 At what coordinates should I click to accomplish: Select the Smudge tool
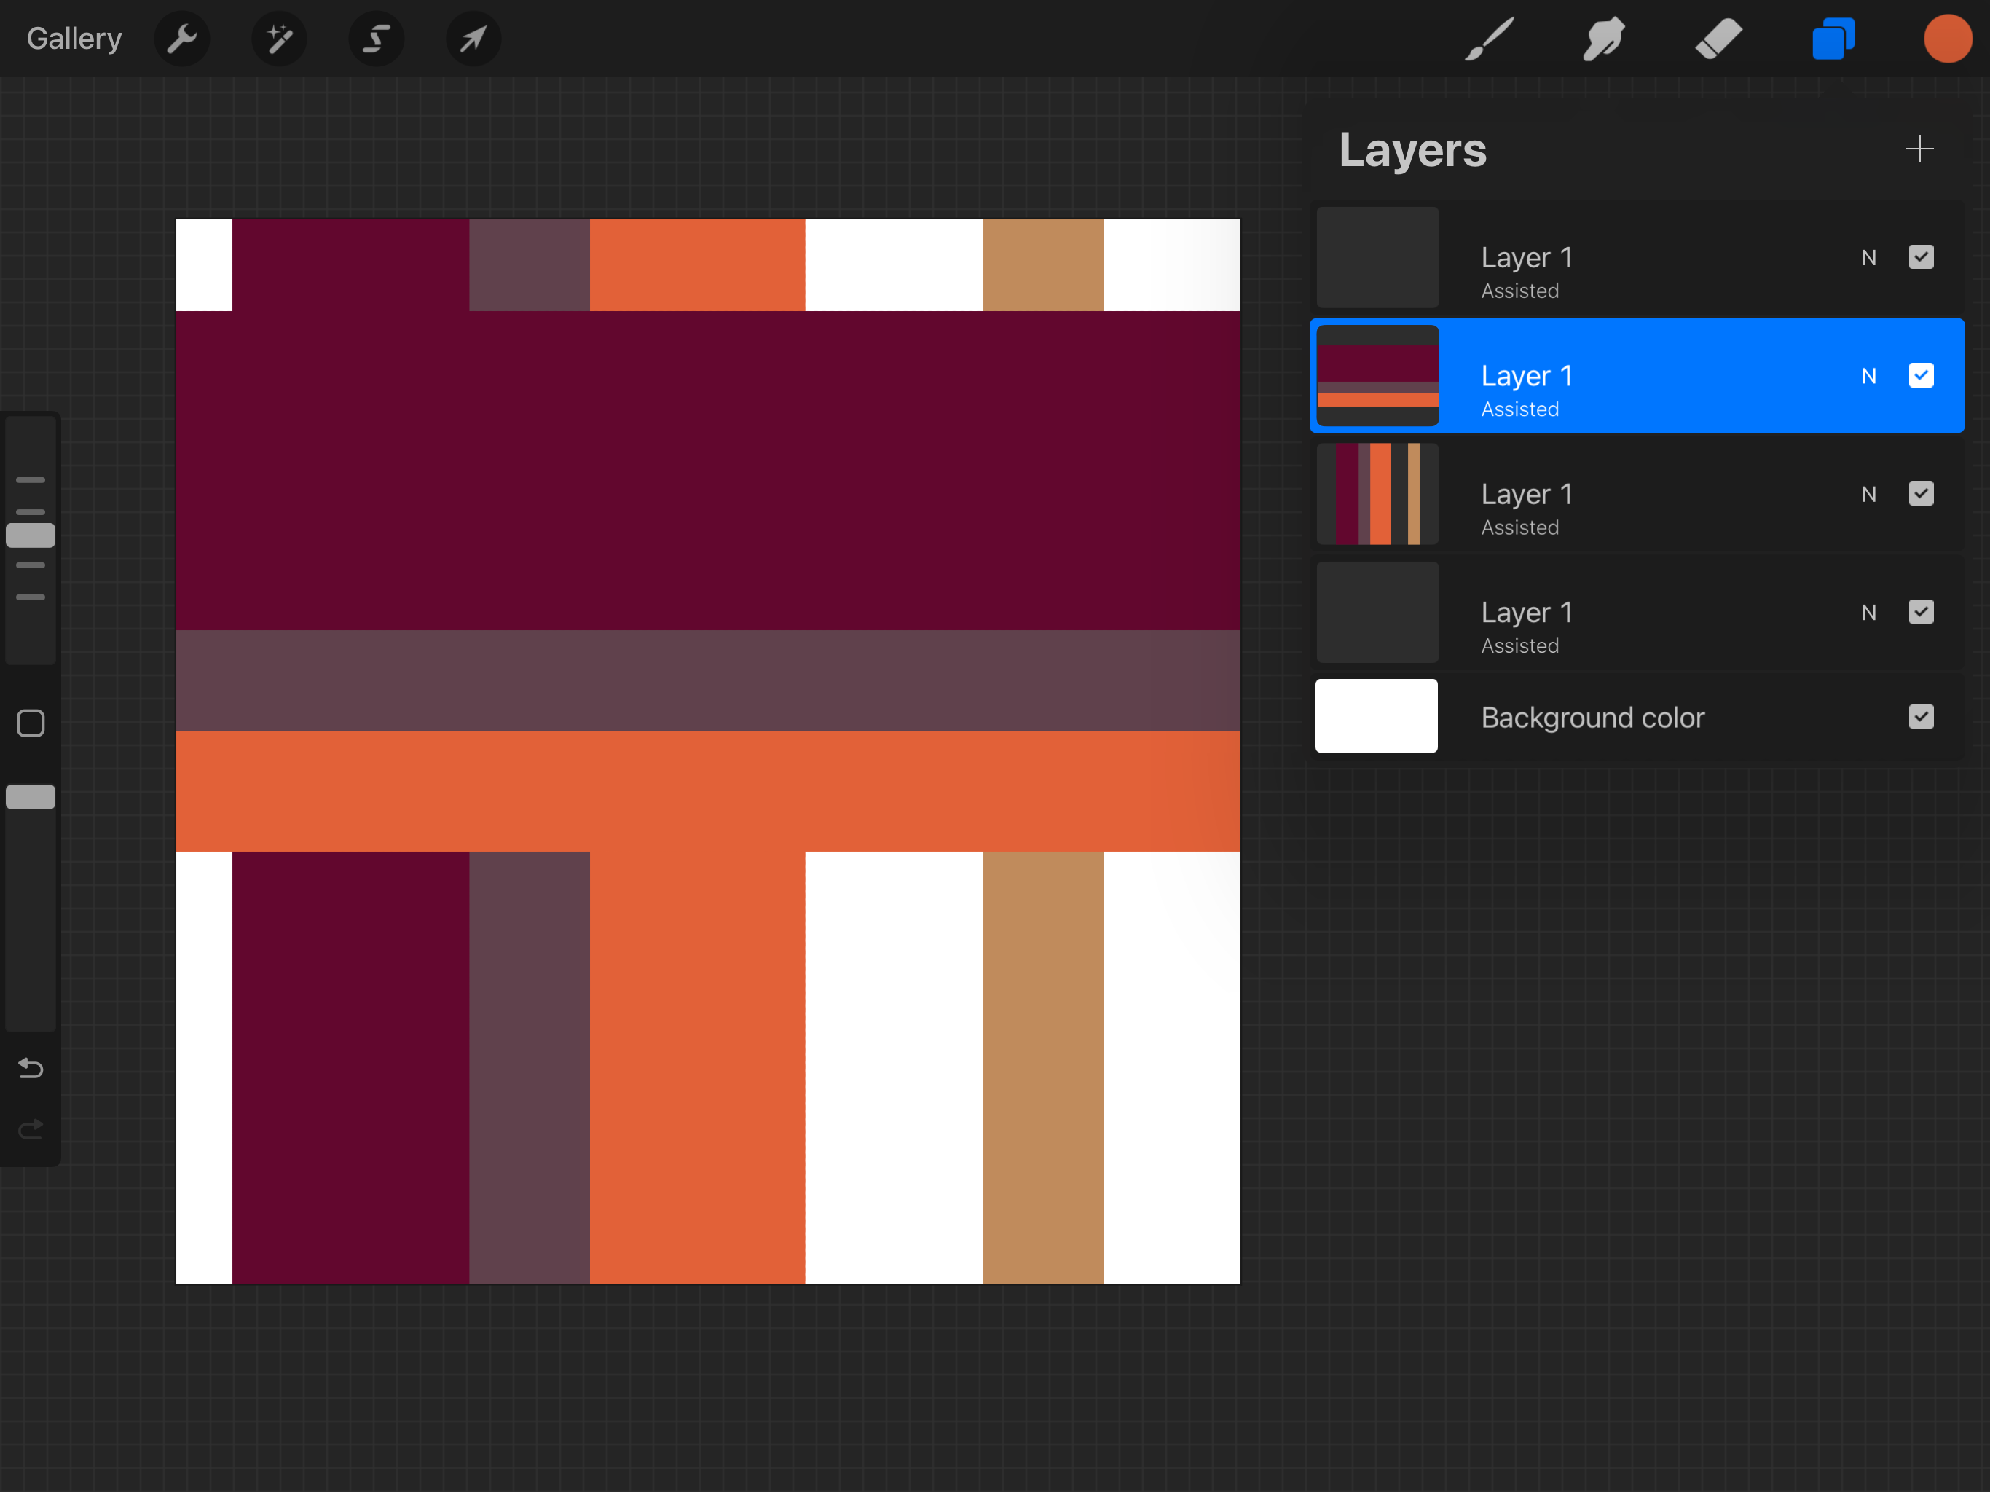pos(1603,39)
